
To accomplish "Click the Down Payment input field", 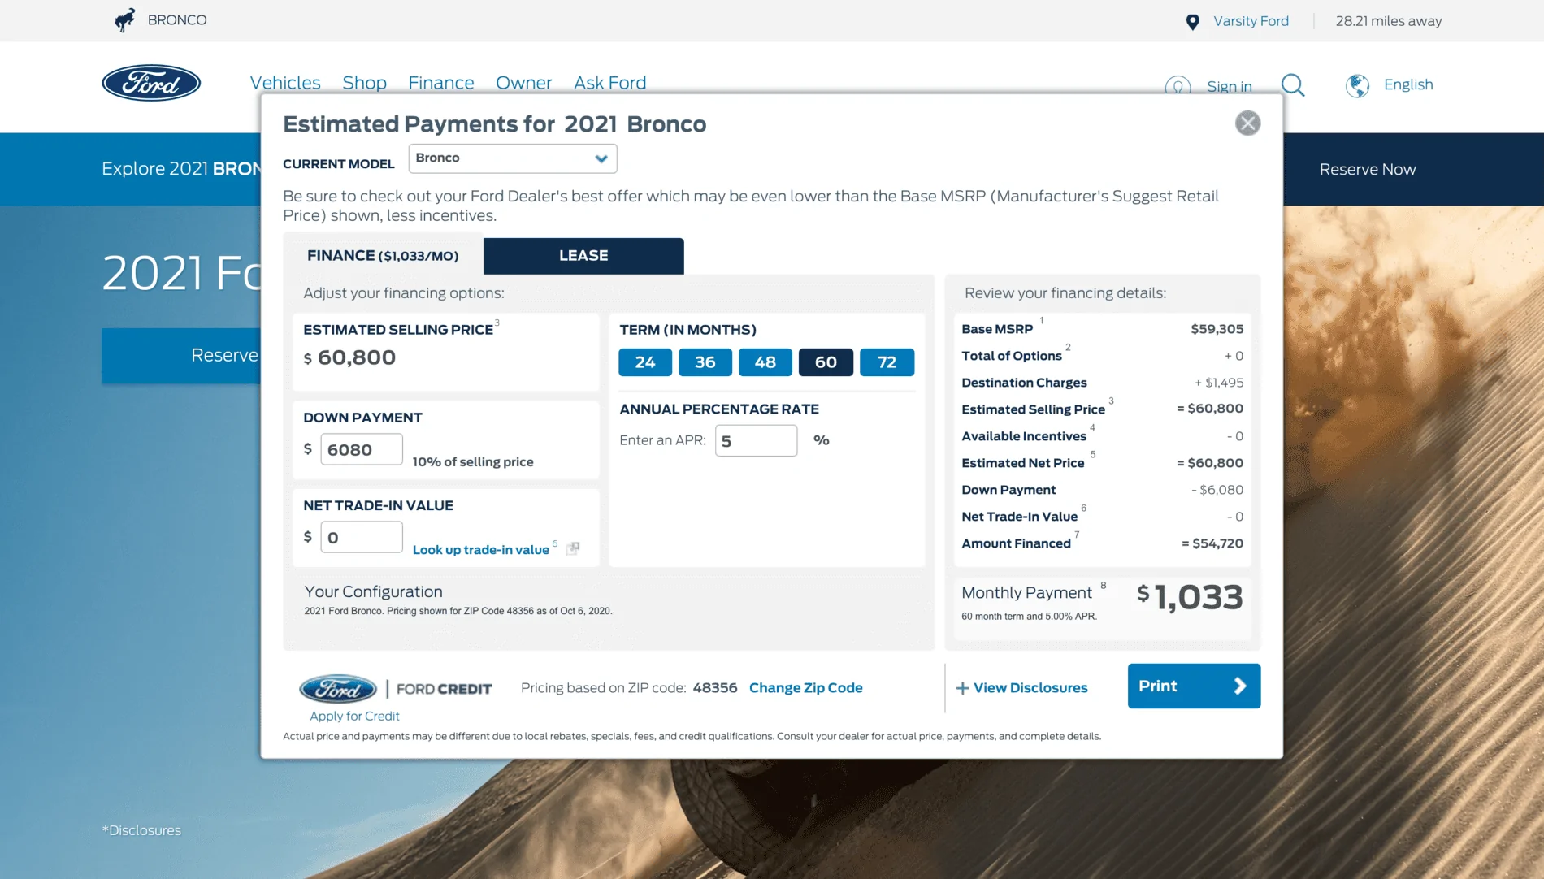I will click(x=362, y=449).
